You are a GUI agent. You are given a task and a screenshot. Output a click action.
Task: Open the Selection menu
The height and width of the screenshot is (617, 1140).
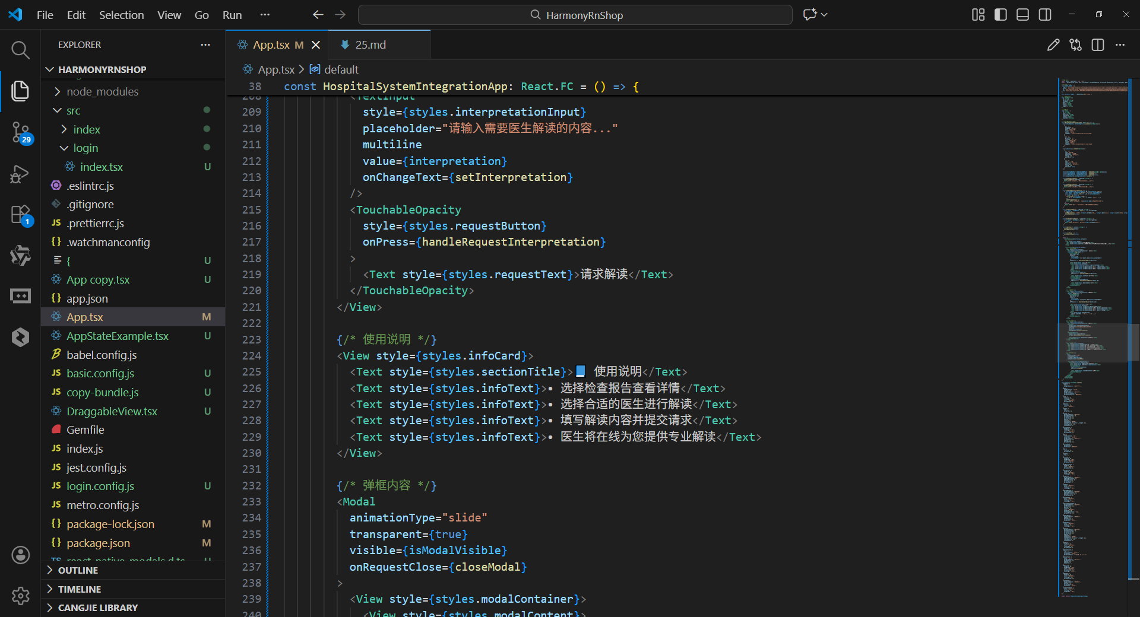121,15
